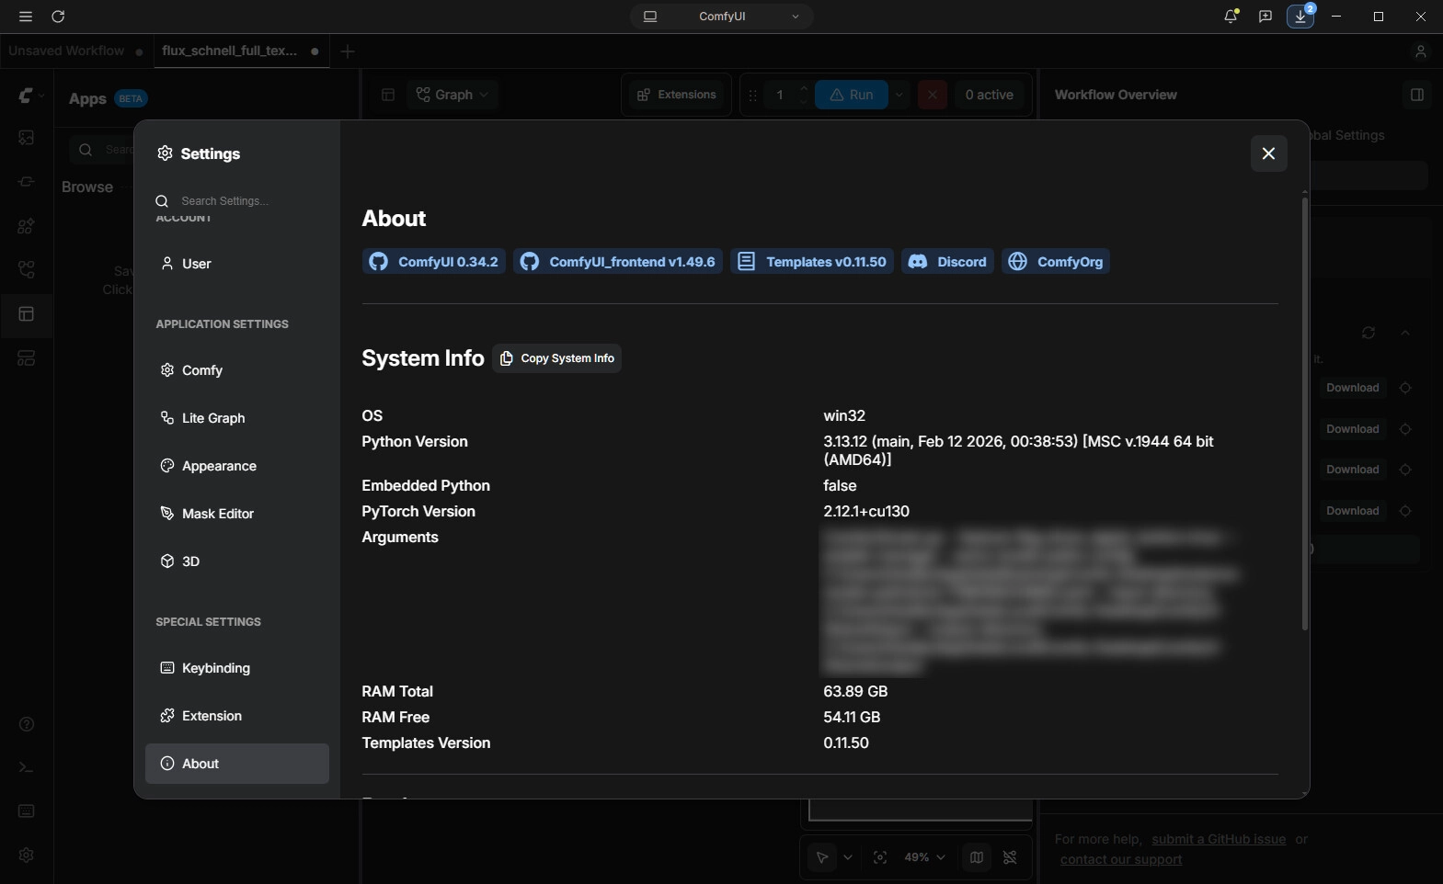Open the notifications bell

(1231, 17)
